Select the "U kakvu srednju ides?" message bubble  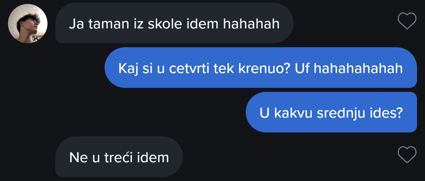click(x=331, y=112)
